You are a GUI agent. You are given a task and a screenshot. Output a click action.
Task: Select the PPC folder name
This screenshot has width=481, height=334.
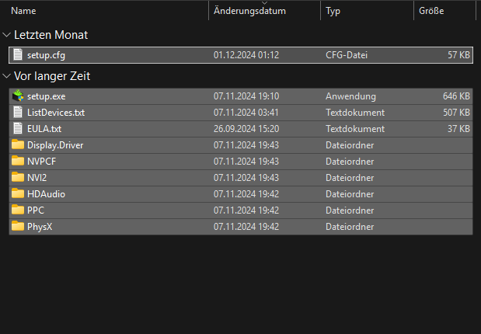click(37, 210)
